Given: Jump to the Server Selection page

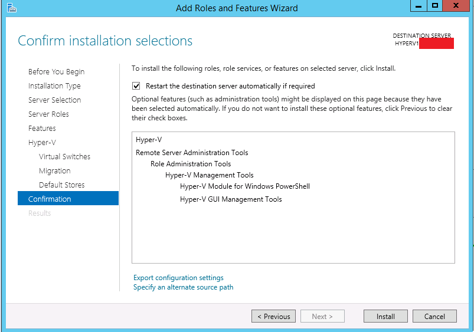Looking at the screenshot, I should (x=54, y=100).
